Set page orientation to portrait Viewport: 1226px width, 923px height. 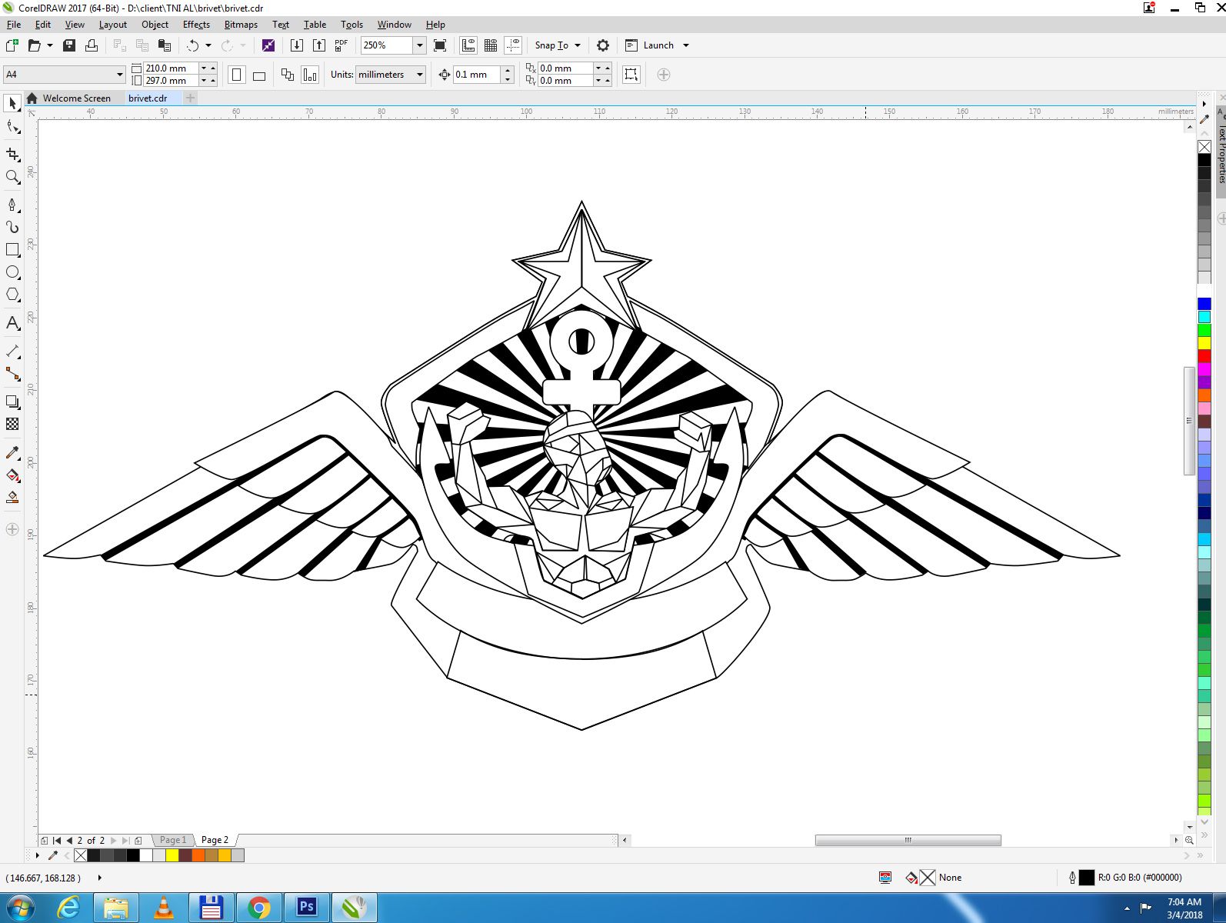coord(237,75)
